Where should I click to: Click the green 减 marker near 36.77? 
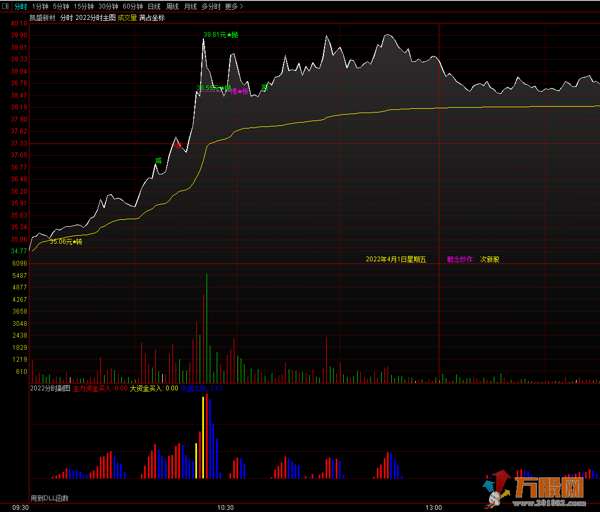(159, 161)
